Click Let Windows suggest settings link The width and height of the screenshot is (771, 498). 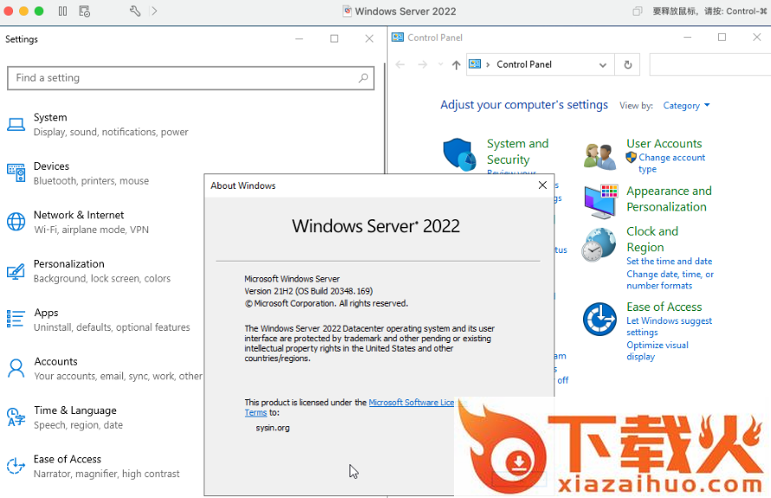click(x=669, y=327)
